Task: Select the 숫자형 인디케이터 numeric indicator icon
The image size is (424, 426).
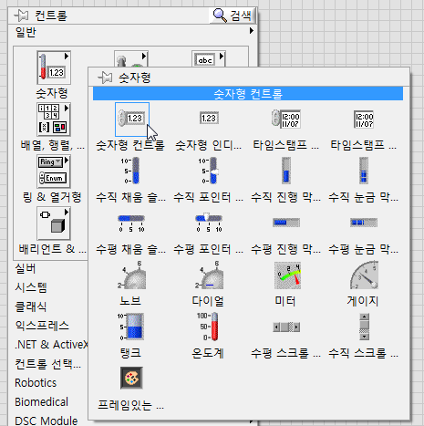Action: point(209,118)
